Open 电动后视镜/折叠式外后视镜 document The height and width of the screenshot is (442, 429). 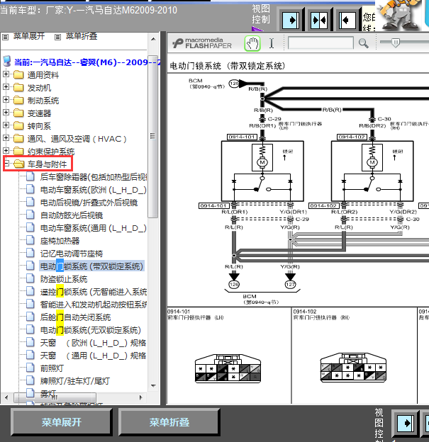[89, 203]
